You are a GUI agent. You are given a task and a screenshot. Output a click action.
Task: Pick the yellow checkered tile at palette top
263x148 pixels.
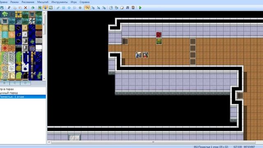pyautogui.click(x=18, y=14)
